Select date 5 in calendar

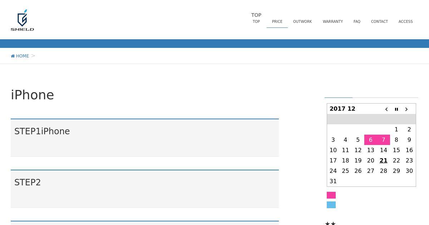358,140
